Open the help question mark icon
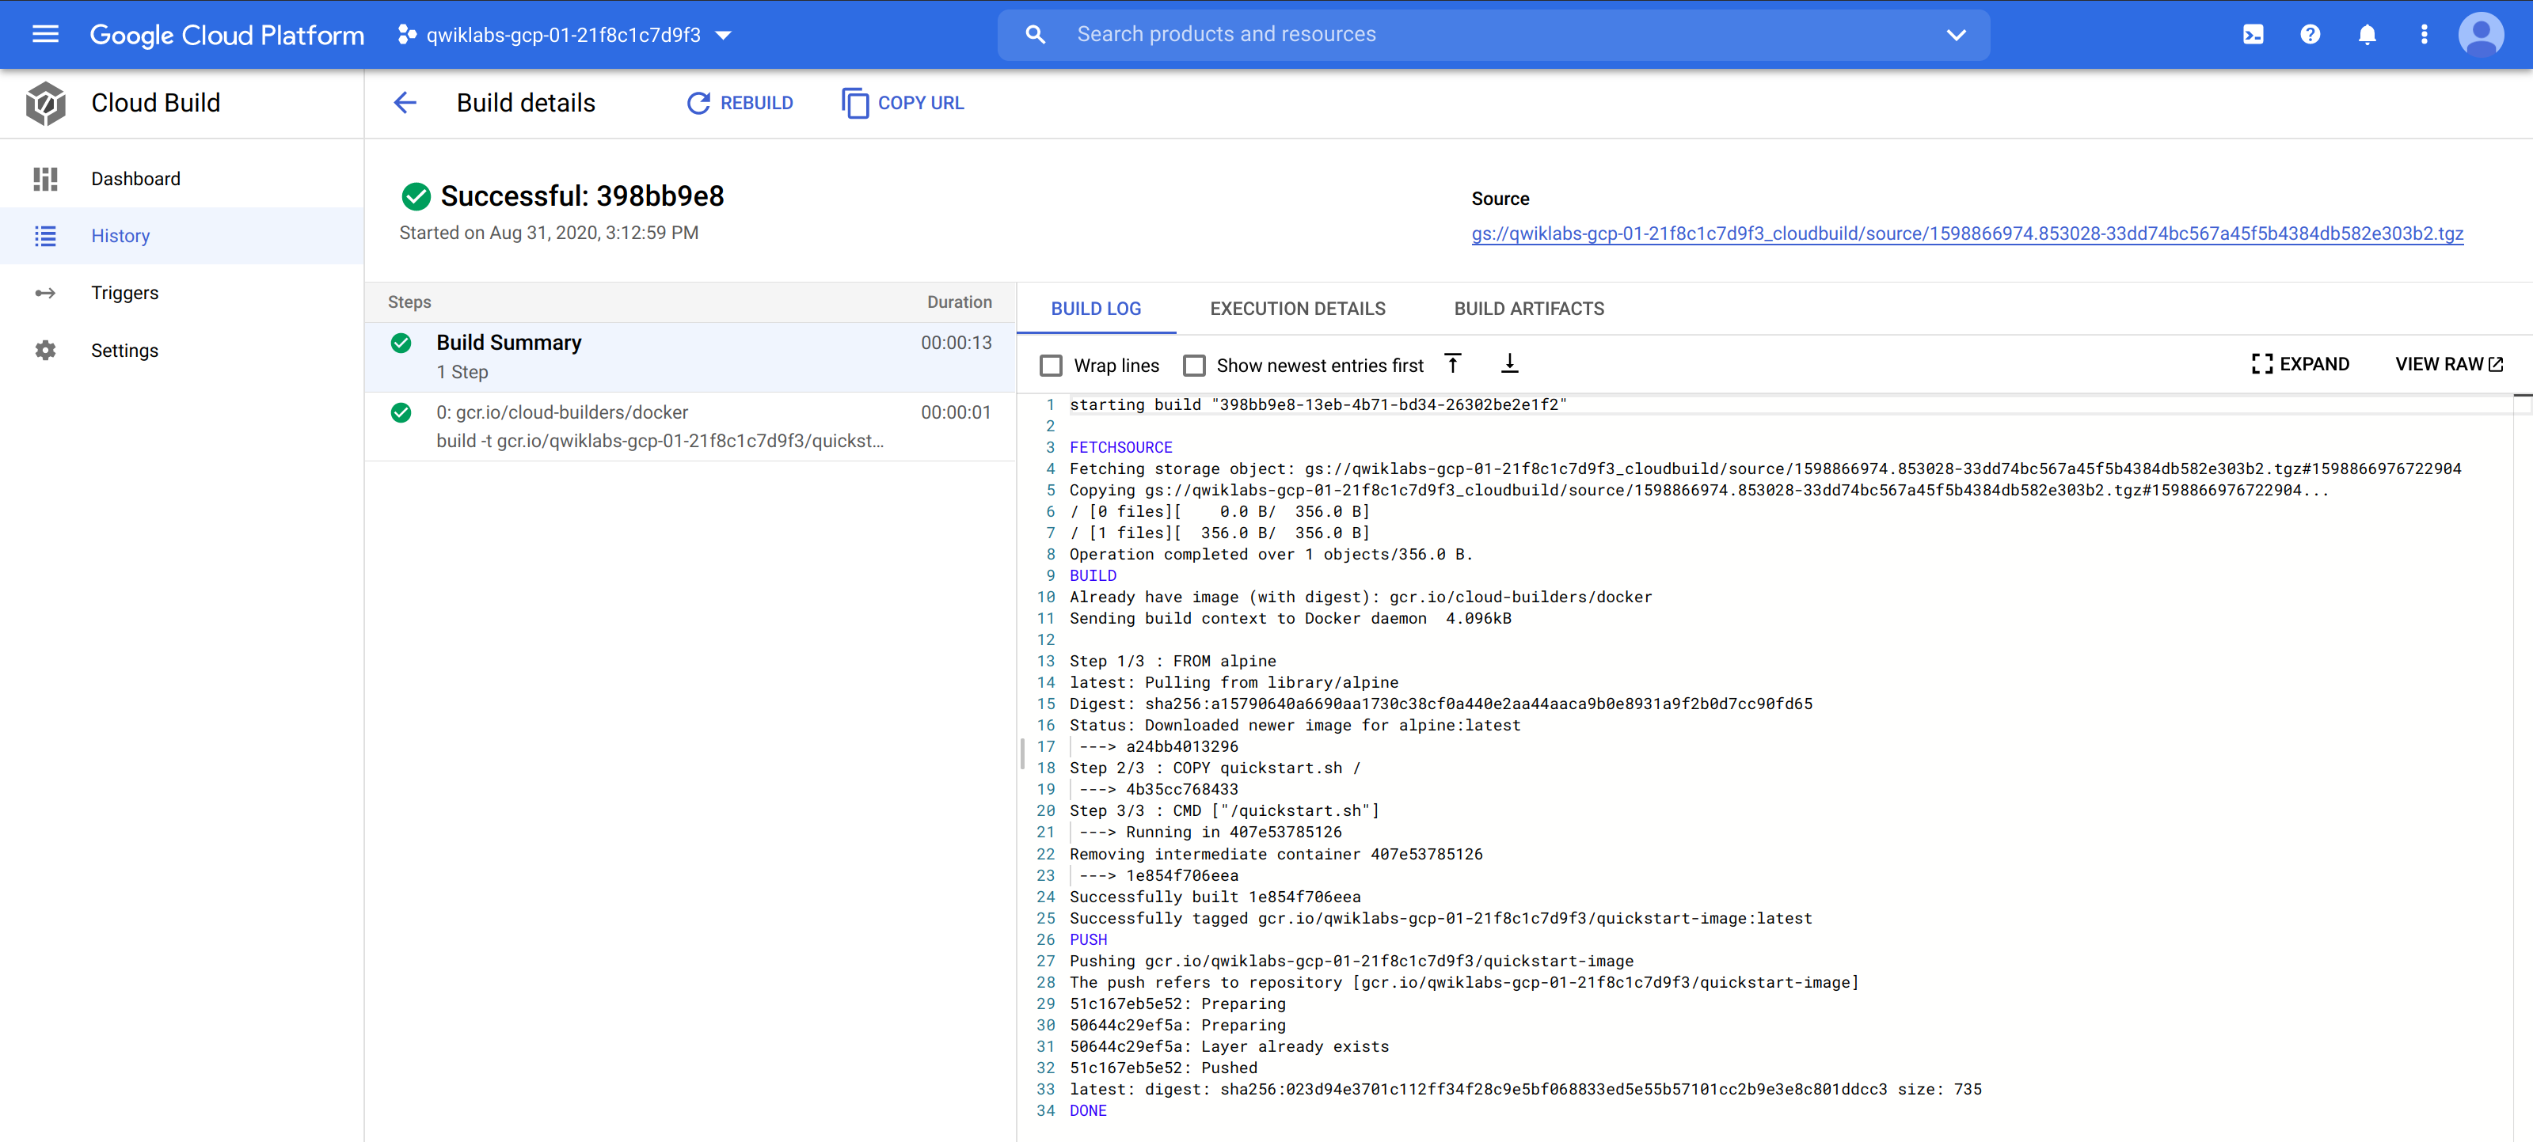 pos(2310,34)
